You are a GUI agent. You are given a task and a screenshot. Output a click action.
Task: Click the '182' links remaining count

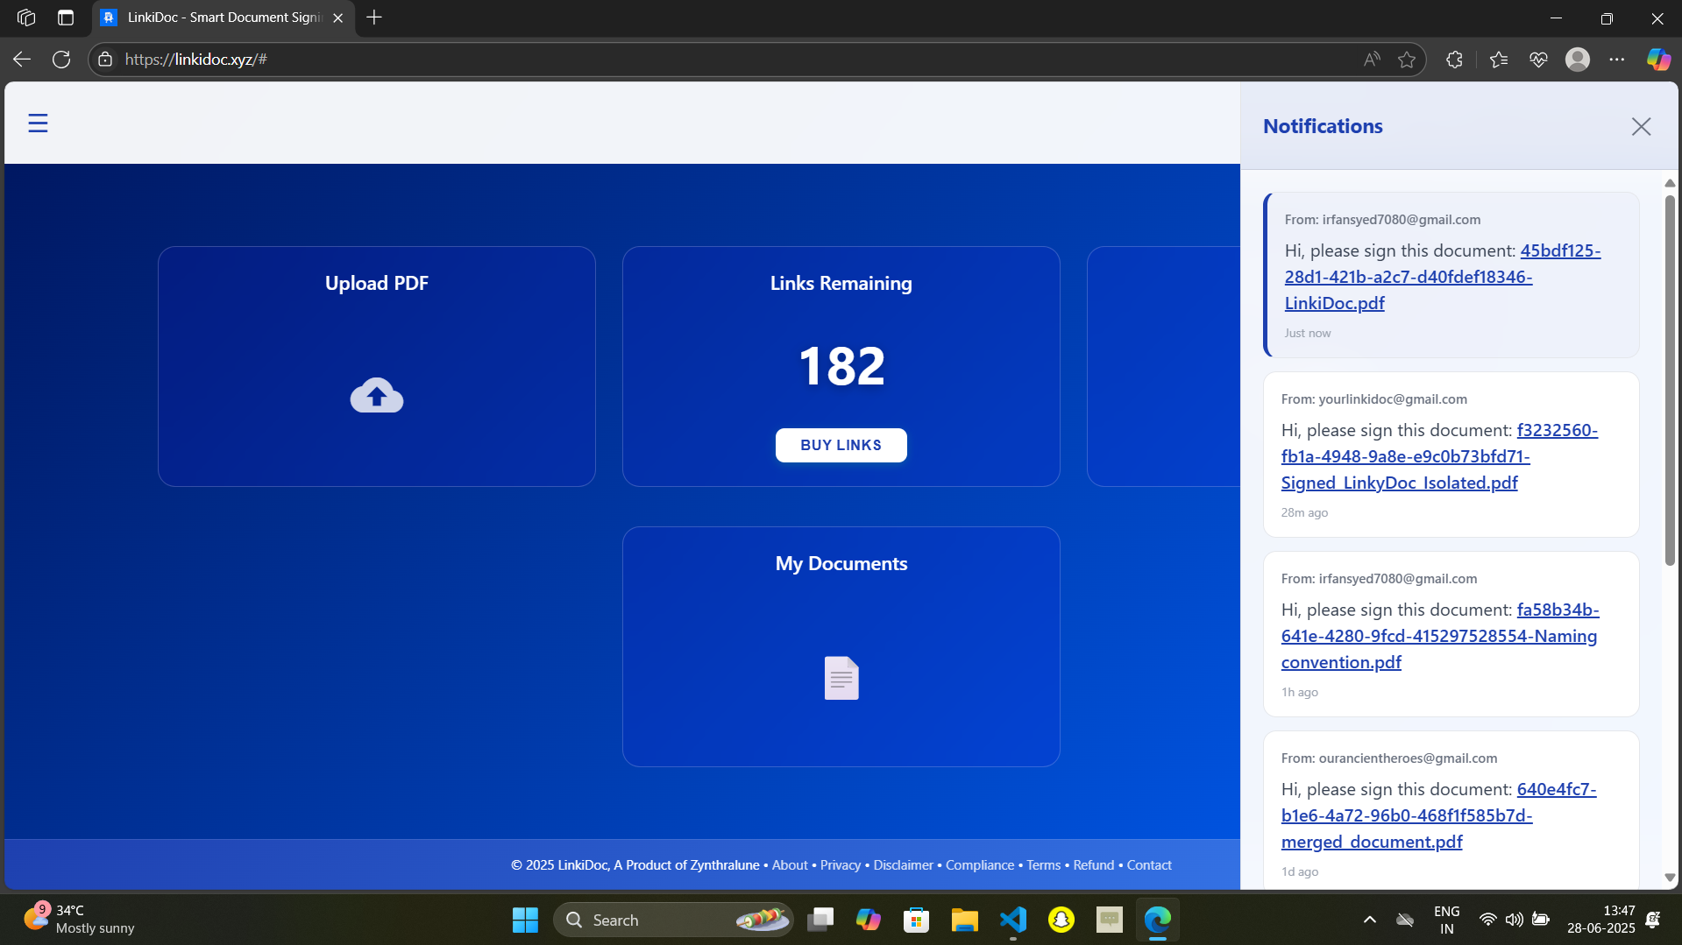pyautogui.click(x=841, y=366)
